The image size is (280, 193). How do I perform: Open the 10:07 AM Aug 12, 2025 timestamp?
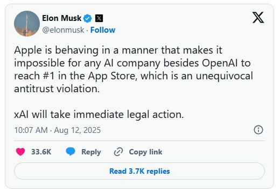[x=58, y=130]
